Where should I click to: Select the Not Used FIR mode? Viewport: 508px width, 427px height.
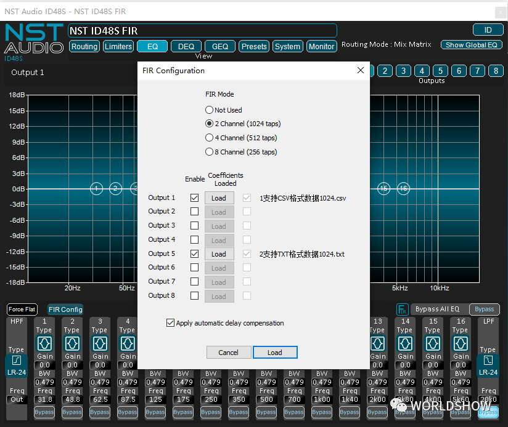click(224, 110)
